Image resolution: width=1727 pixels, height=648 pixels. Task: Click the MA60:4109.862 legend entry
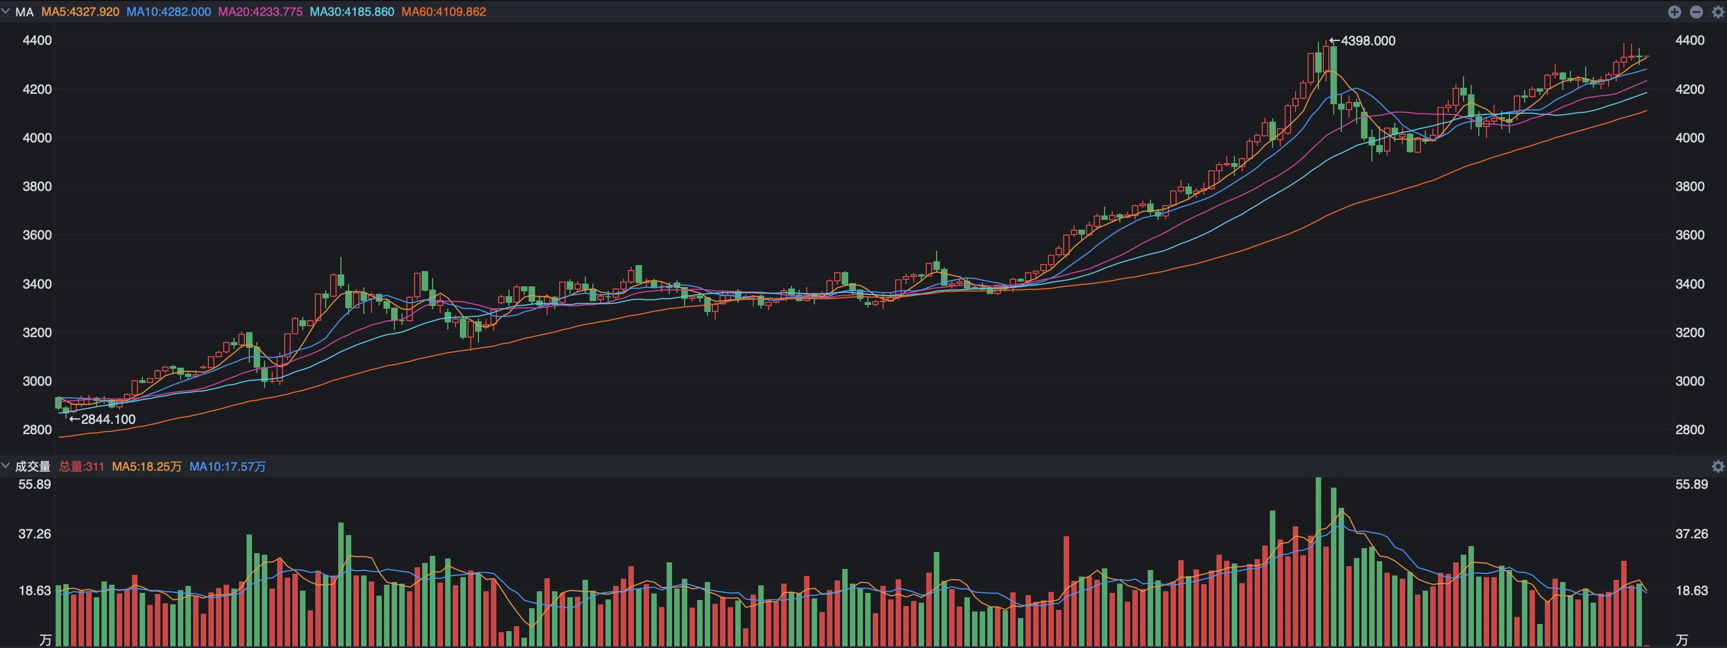pos(444,12)
